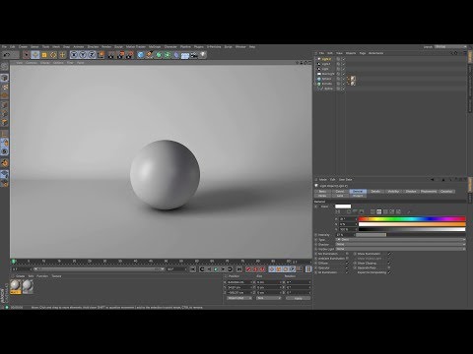Viewport: 473px width, 354px height.
Task: Switch to Texture mode in left palette
Action: click(4, 87)
